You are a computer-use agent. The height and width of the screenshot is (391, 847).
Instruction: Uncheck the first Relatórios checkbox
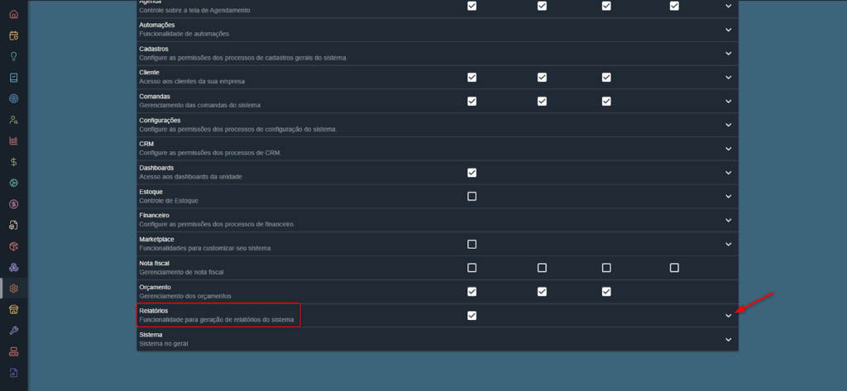(x=471, y=315)
